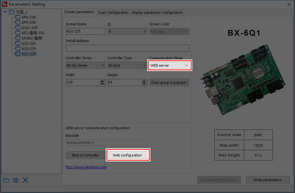This screenshot has height=193, width=295.
Task: Select the 分组_1 group node
Action: point(21,12)
